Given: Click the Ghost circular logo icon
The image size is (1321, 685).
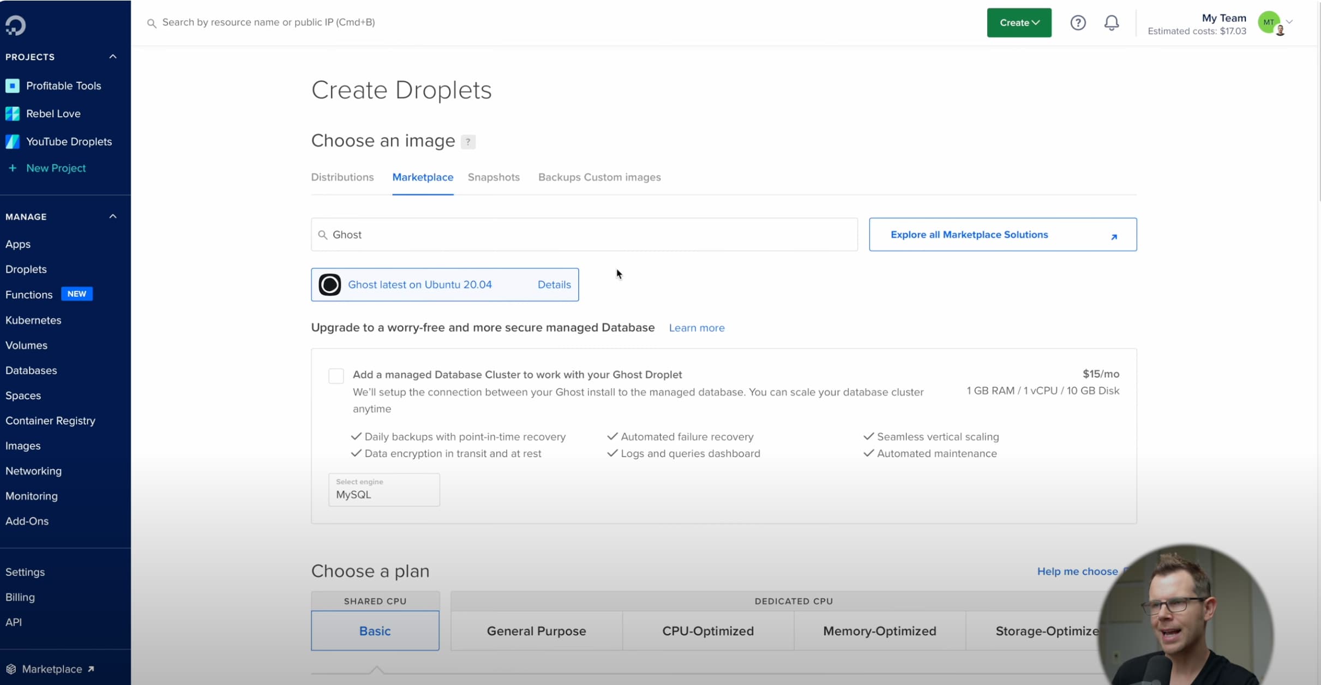Looking at the screenshot, I should click(x=329, y=285).
